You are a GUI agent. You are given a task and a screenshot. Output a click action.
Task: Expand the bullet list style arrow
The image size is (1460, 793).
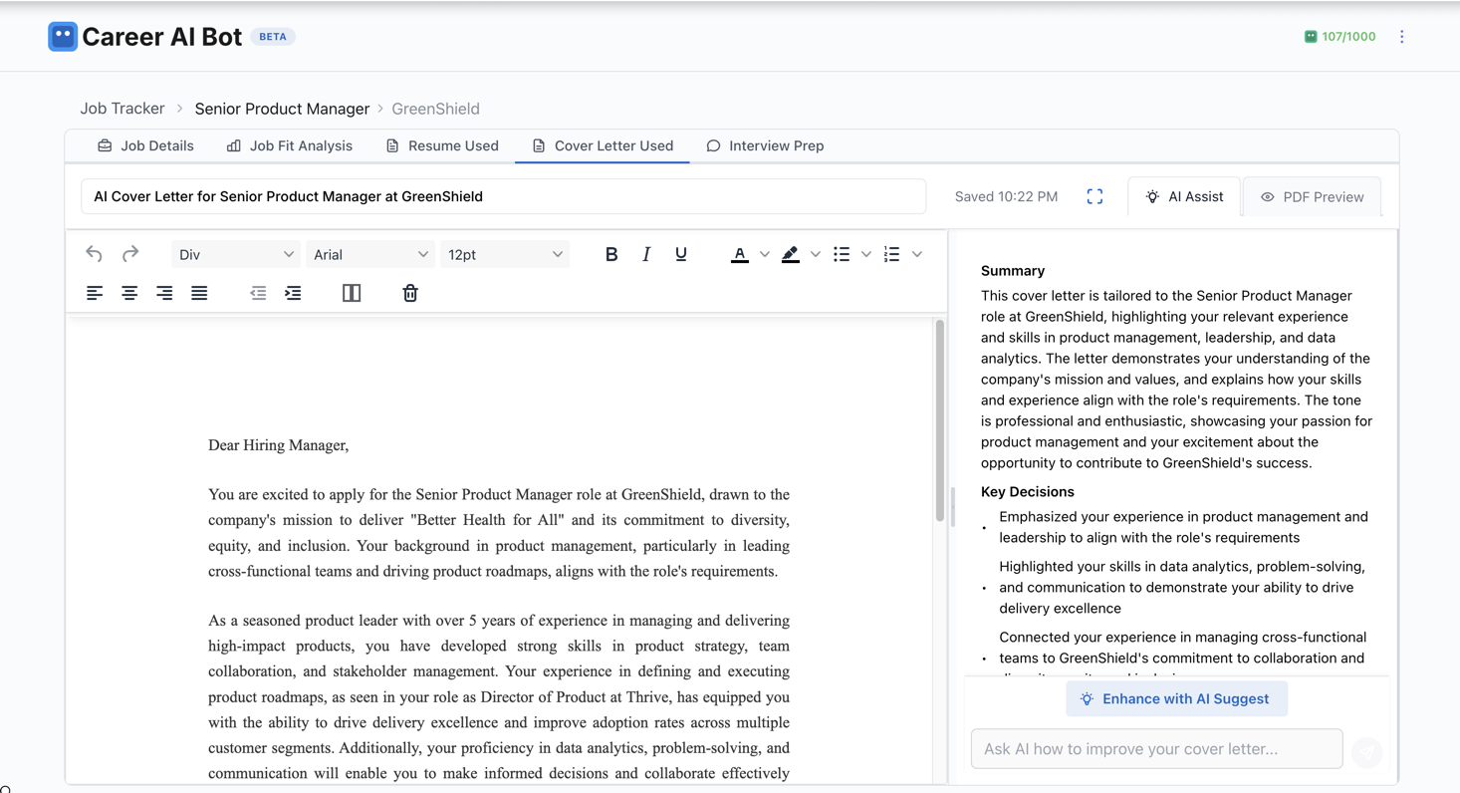click(866, 254)
